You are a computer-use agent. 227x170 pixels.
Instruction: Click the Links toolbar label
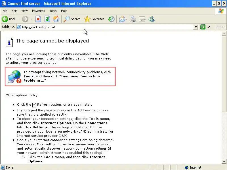[221, 27]
